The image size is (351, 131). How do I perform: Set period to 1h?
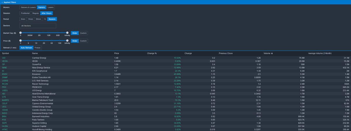[x=45, y=19]
